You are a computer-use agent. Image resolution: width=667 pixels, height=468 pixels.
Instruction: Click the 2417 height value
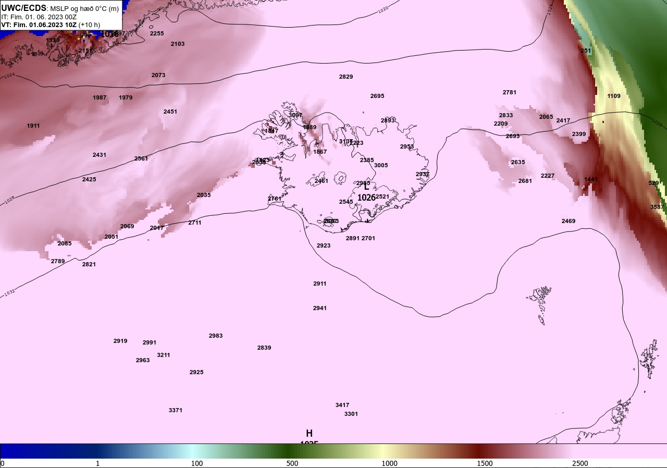[x=563, y=120]
